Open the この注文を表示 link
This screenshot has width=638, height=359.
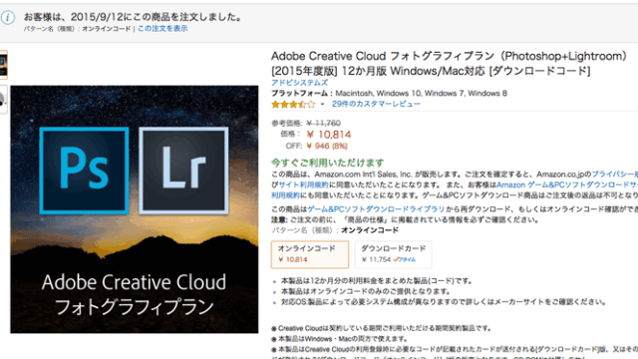point(162,29)
